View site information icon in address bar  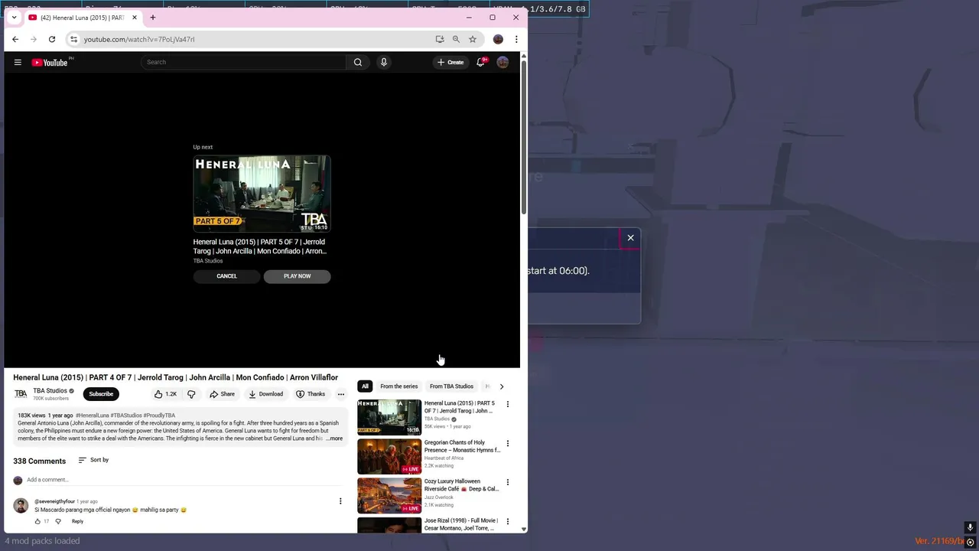(x=73, y=39)
